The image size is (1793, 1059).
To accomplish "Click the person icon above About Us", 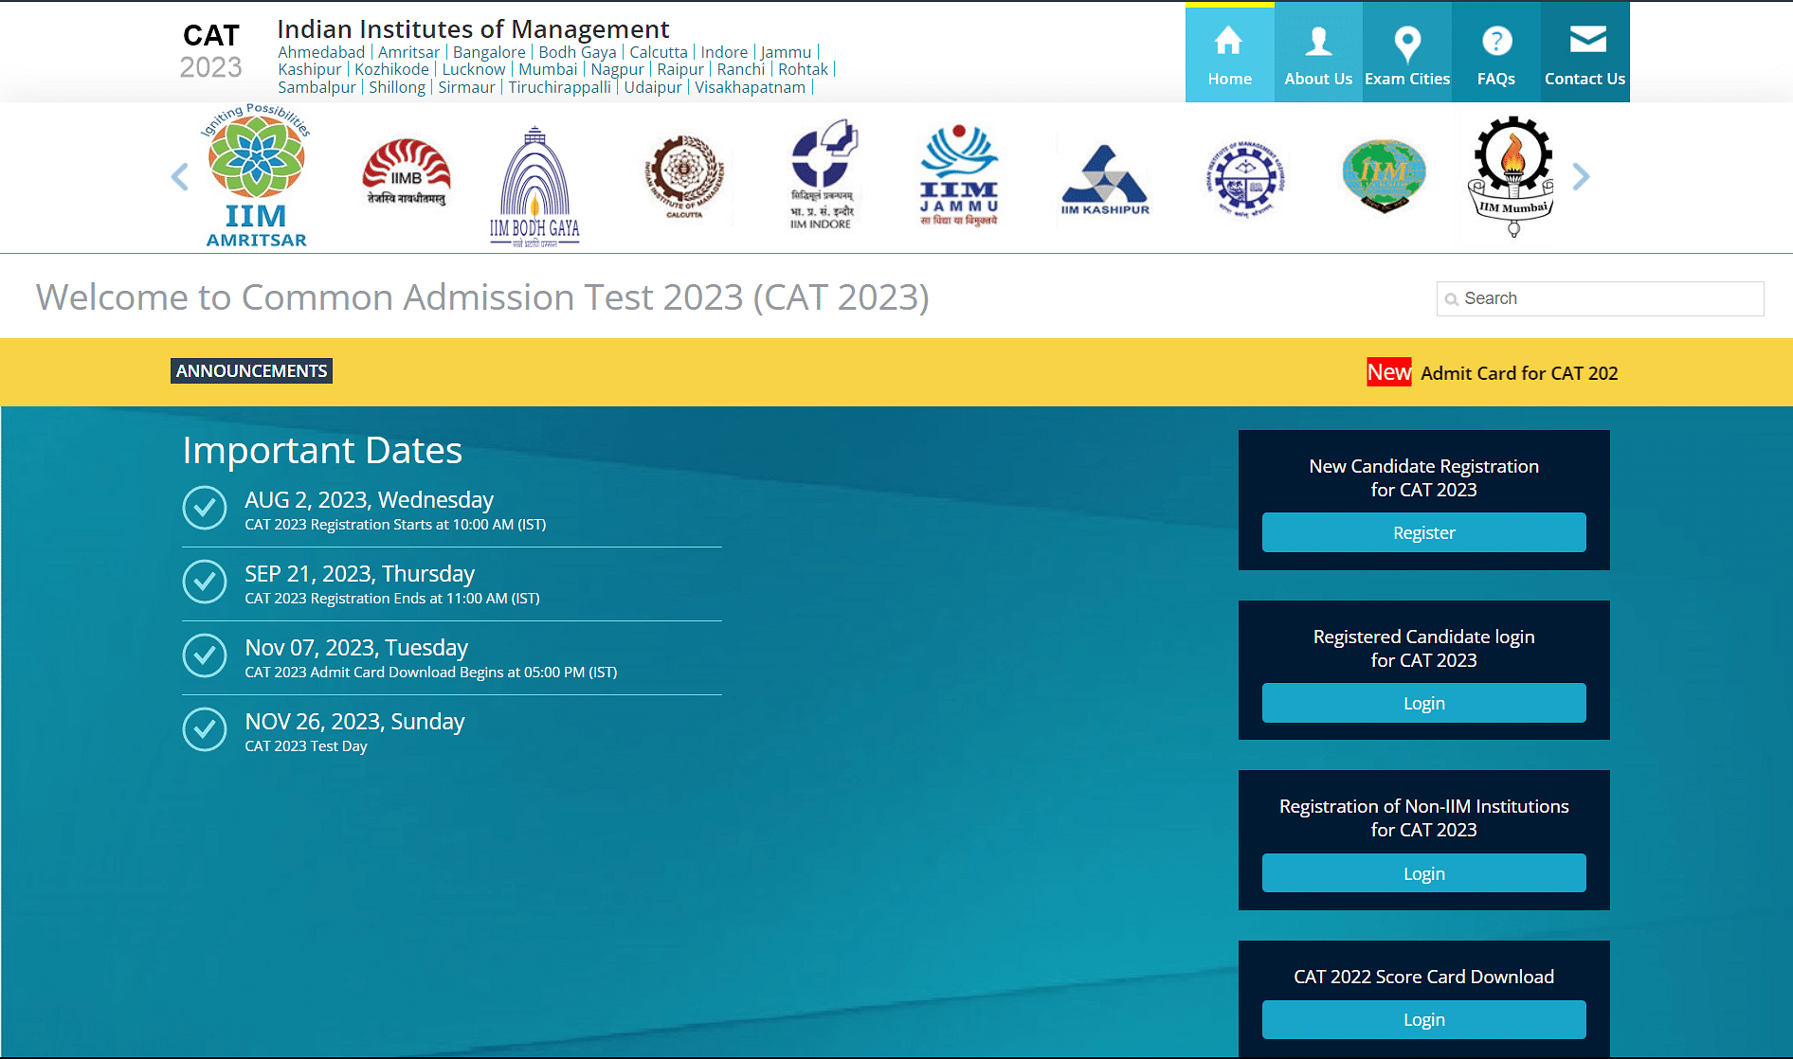I will click(x=1318, y=41).
